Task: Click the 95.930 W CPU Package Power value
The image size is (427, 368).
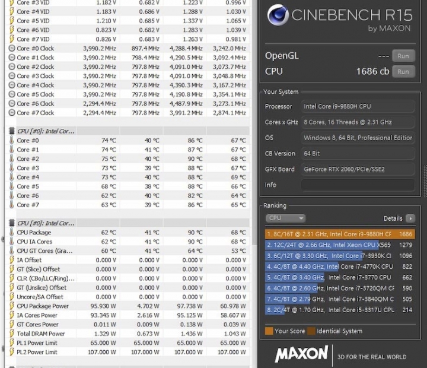Action: click(103, 306)
